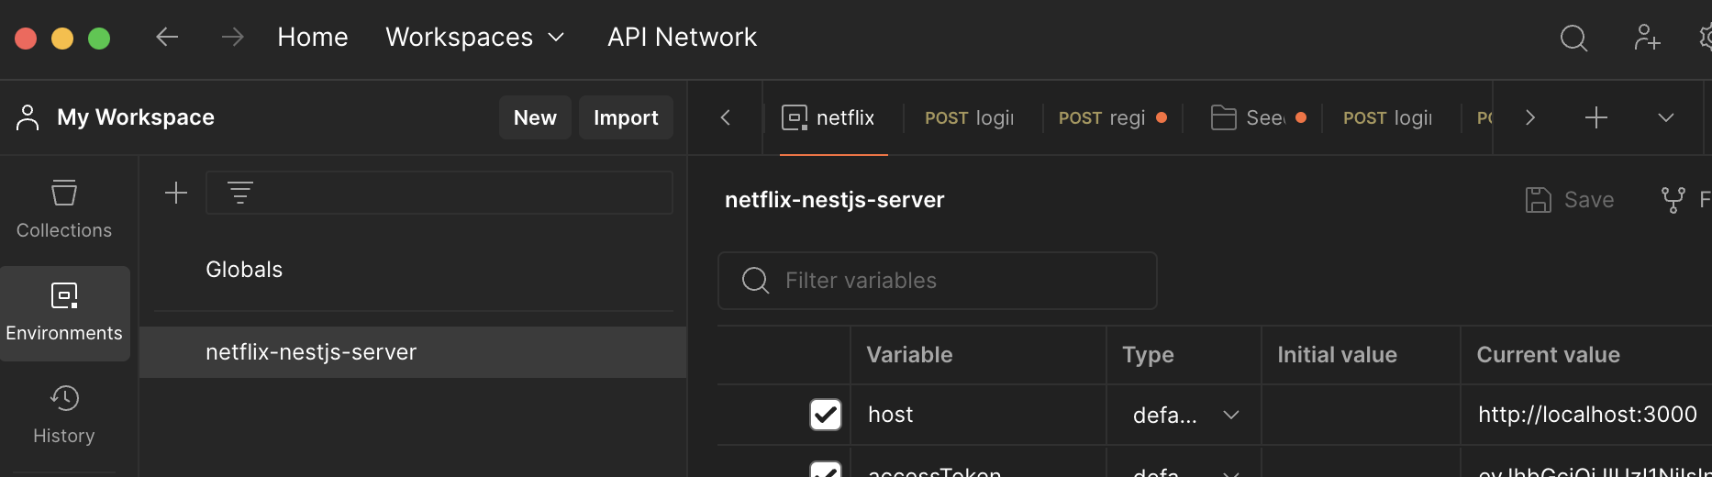Click the fork icon
Image resolution: width=1712 pixels, height=477 pixels.
1673,200
